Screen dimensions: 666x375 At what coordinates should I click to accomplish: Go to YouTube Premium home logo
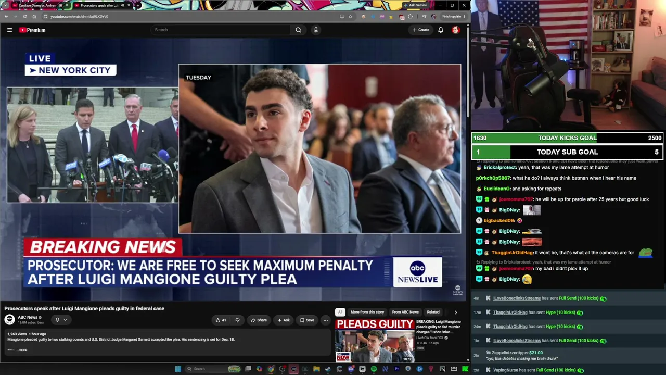click(32, 30)
